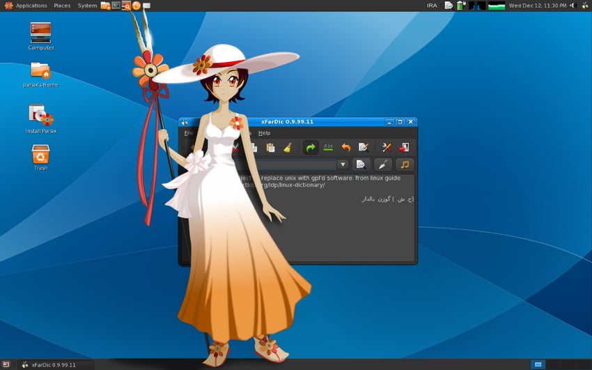Expand the word entry dropdown arrow
This screenshot has height=370, width=592.
pyautogui.click(x=343, y=164)
